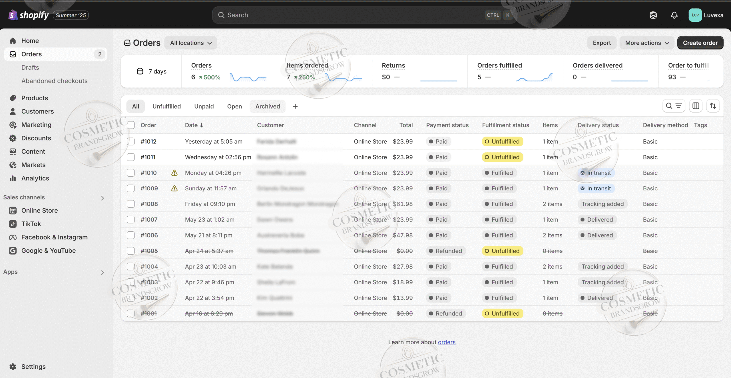Open the edit columns icon
Screen dimensions: 731x378
point(696,106)
